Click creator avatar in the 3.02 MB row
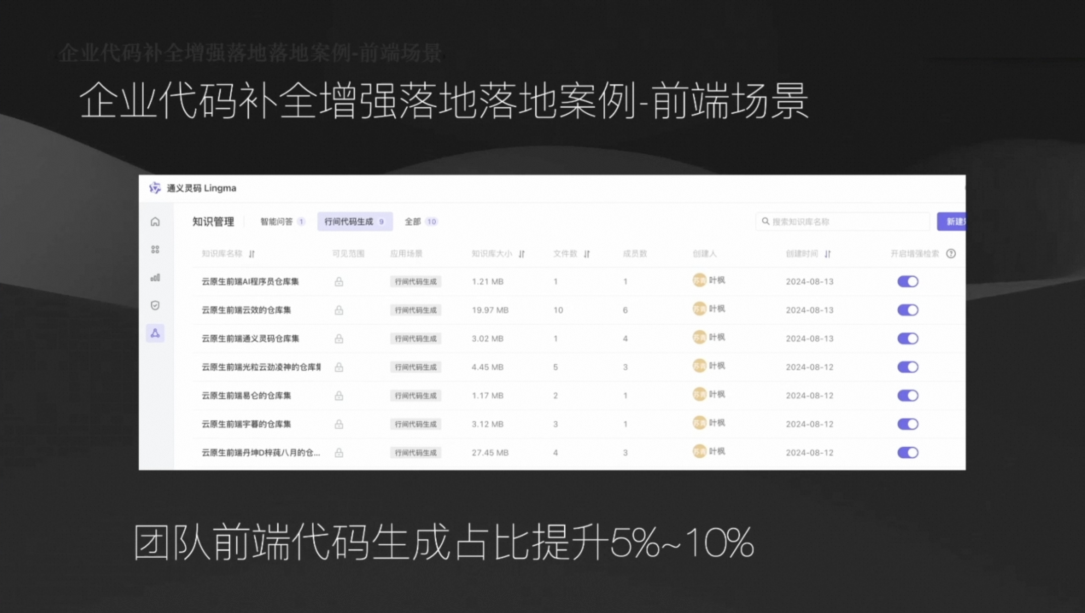Screen dimensions: 1085x613 pos(699,337)
